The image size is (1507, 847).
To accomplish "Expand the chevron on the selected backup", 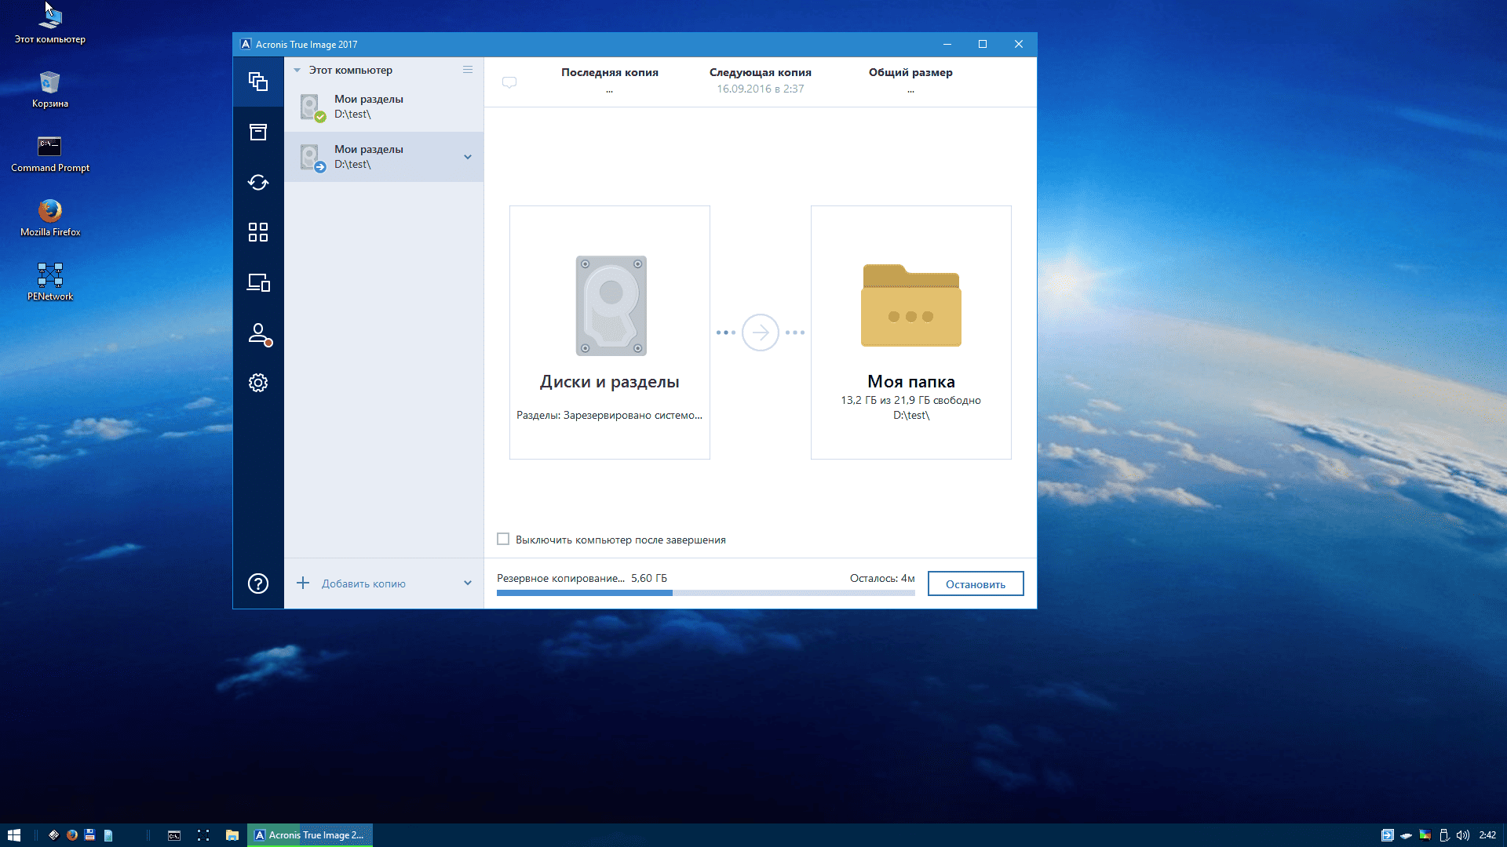I will click(468, 157).
